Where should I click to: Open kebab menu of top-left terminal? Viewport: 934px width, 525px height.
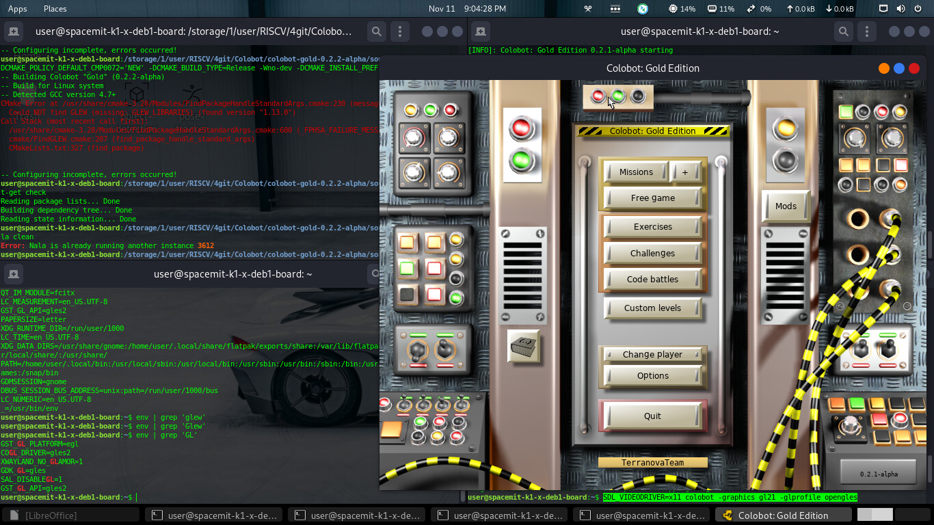400,31
